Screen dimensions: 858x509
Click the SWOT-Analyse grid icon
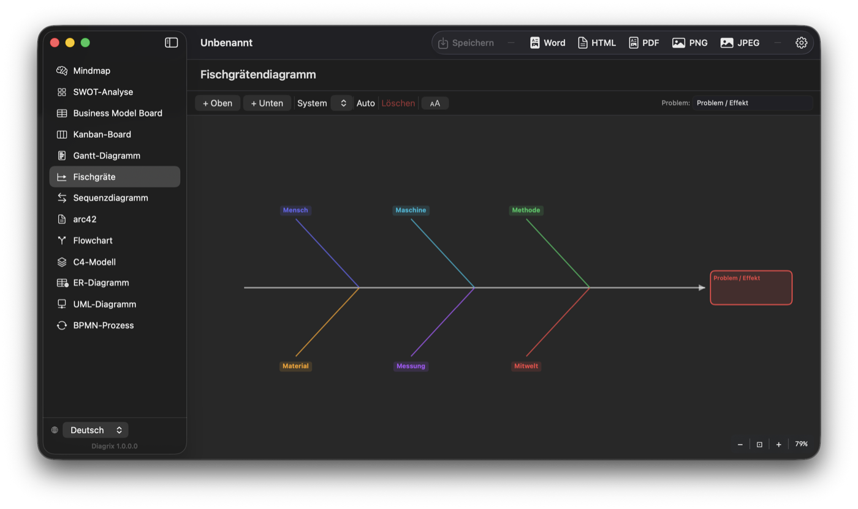point(62,92)
